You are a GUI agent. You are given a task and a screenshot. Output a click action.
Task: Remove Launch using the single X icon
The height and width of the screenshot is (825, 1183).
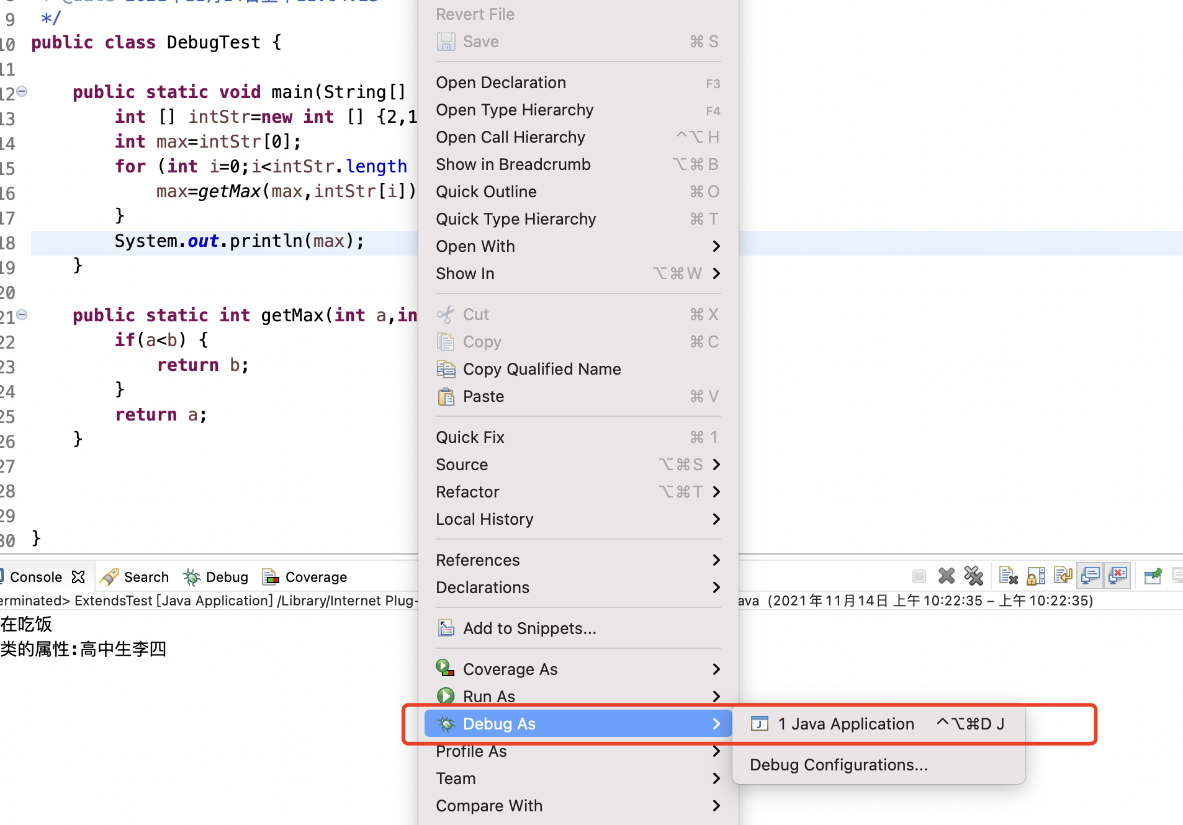pos(947,576)
